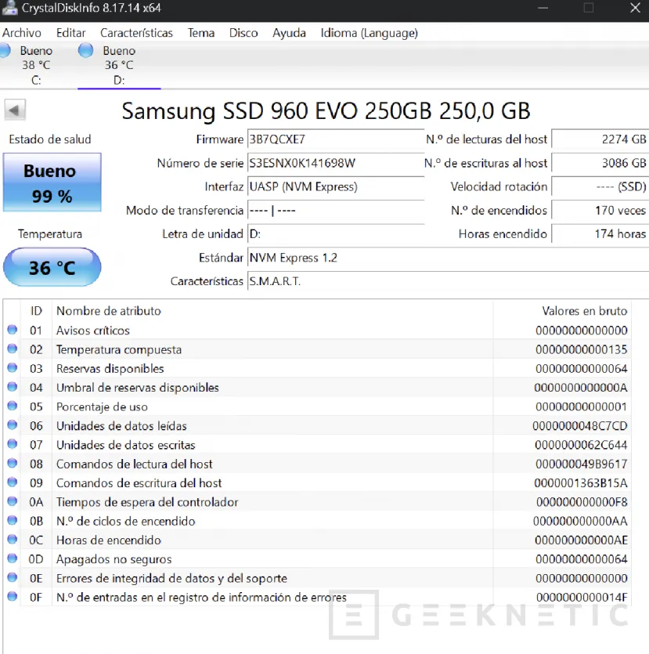Click status dot for Unidades de datos escritas
The image size is (649, 654).
(x=12, y=444)
